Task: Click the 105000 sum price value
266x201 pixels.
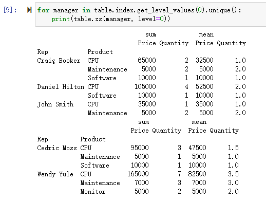Action: pos(145,86)
